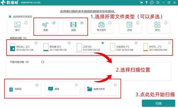Select the SYSTE... partition radio button

click(x=170, y=43)
